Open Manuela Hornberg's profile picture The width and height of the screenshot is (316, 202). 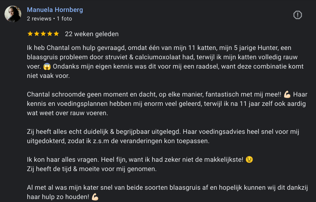(13, 14)
